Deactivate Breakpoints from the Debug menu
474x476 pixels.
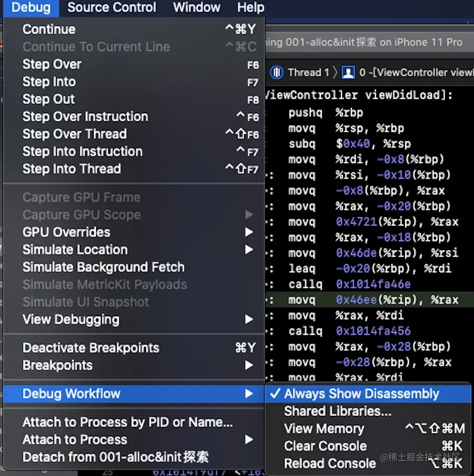click(91, 348)
